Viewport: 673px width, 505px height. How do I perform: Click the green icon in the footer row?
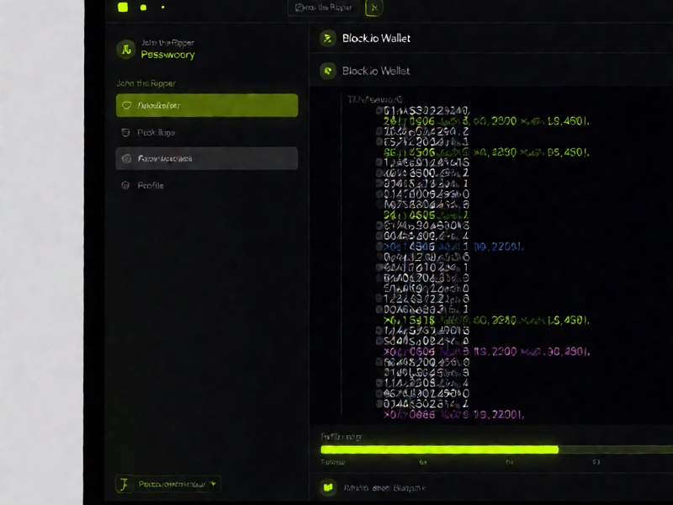(328, 487)
